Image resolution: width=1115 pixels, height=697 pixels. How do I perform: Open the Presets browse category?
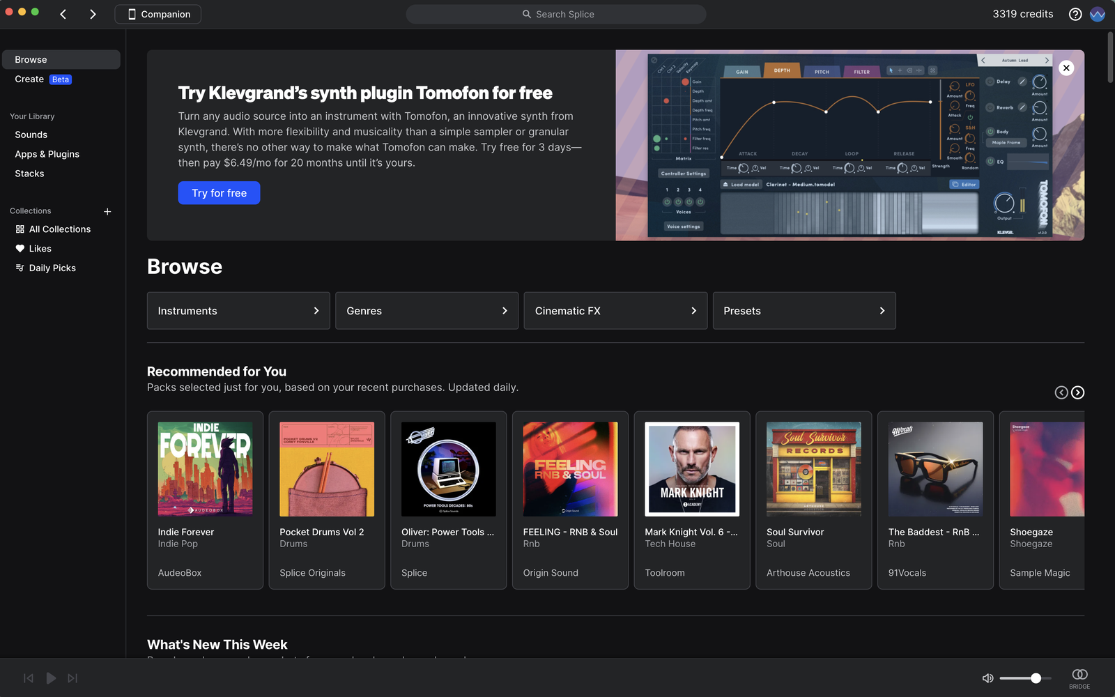point(804,311)
